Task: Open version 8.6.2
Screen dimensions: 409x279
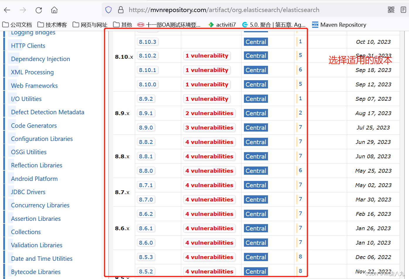Action: coord(146,214)
